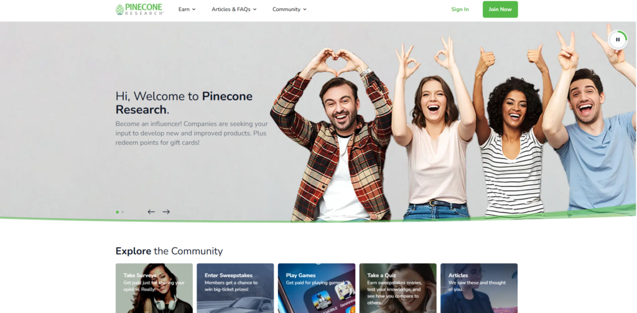Open the Play Games card

(317, 288)
